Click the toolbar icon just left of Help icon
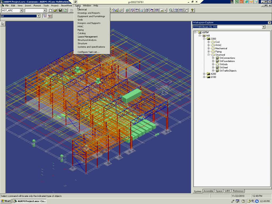Viewport: 272px width, 204px height. (186, 10)
